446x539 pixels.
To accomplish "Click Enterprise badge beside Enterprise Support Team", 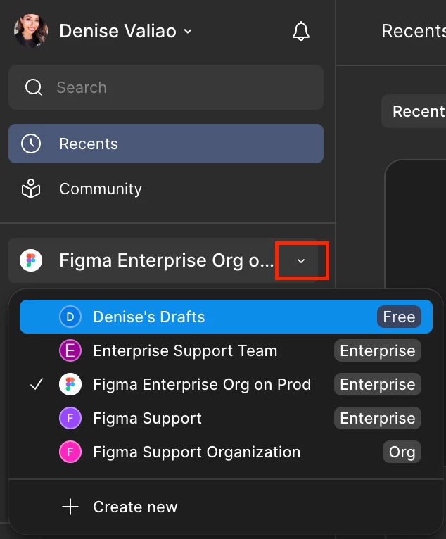I will 378,350.
